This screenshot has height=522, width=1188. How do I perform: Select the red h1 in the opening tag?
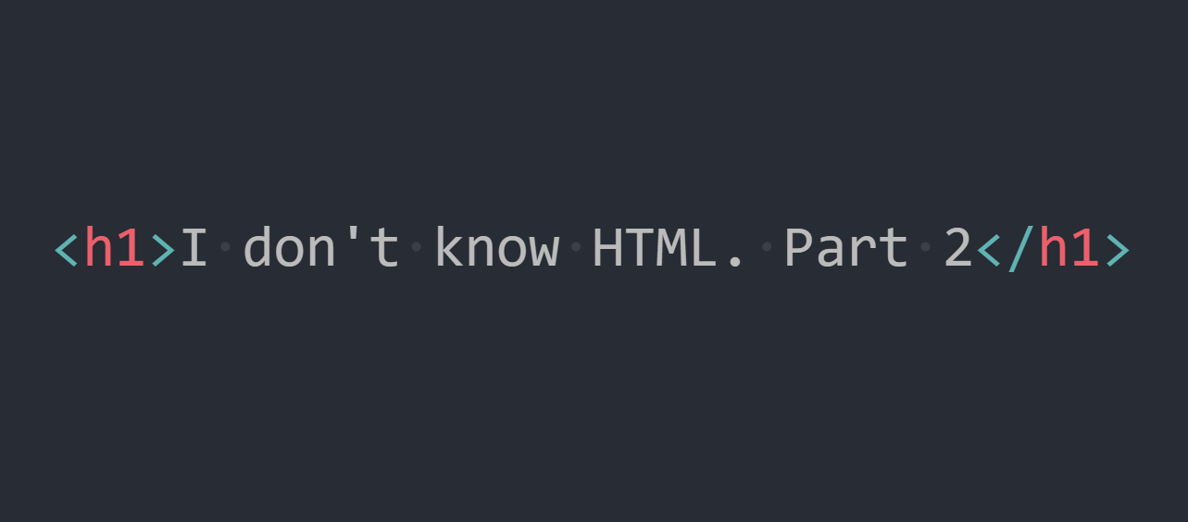pyautogui.click(x=115, y=248)
